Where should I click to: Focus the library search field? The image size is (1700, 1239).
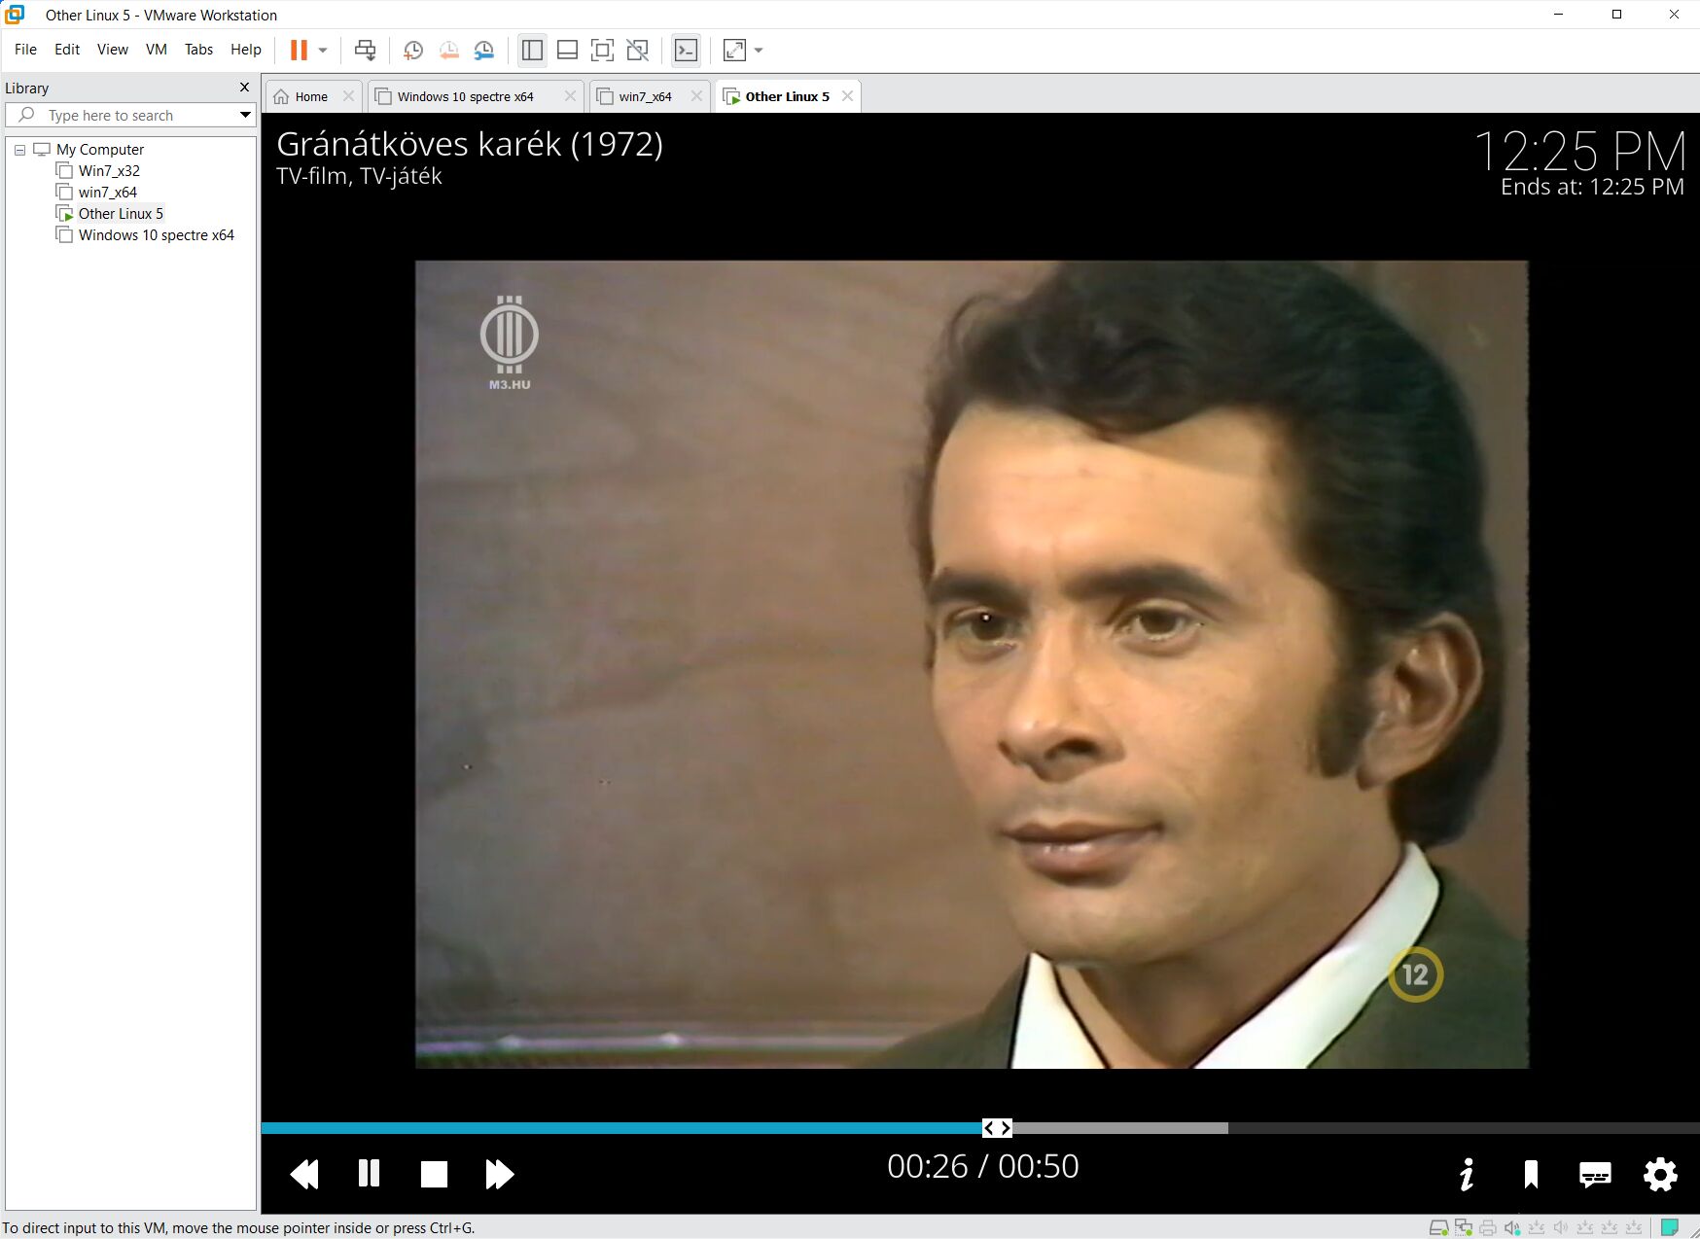131,115
